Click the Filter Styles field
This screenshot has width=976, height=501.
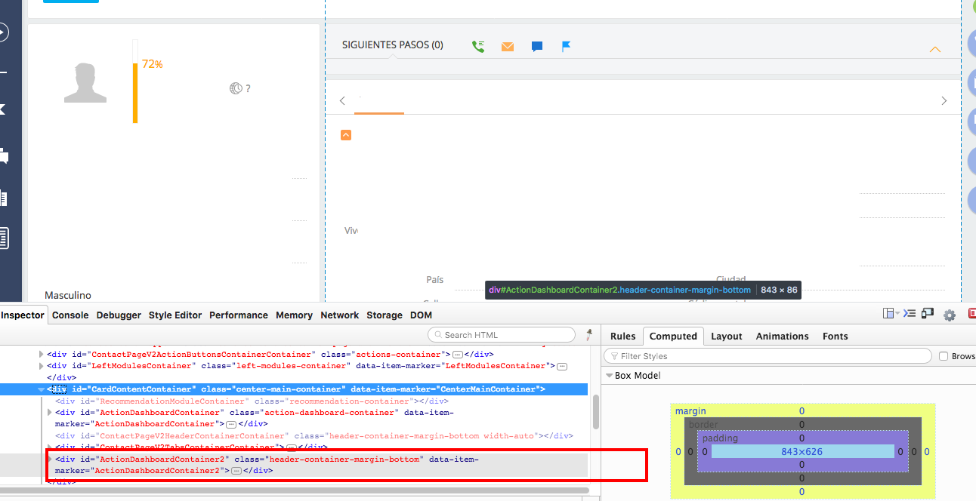pos(768,356)
